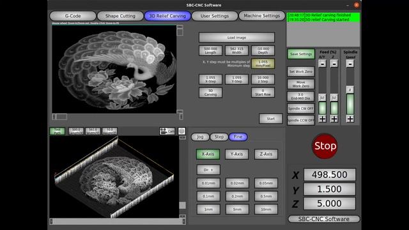This screenshot has height=230, width=409.
Task: Close the SBC-CNC Software window
Action: (x=357, y=5)
